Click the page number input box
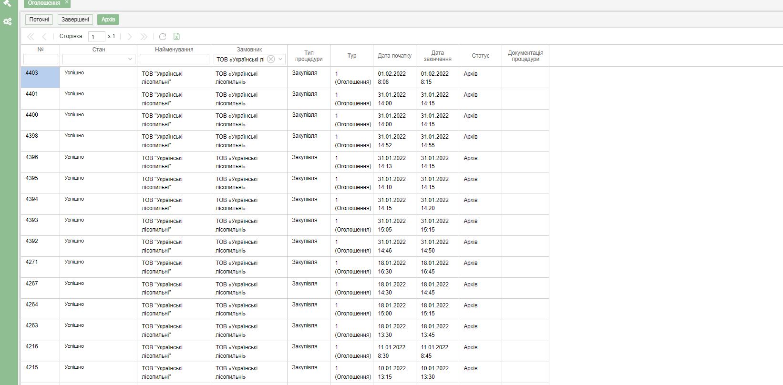Viewport: 783px width, 385px height. [96, 37]
